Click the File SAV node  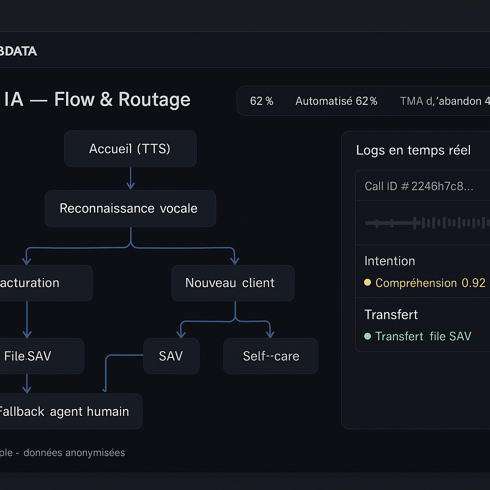(x=33, y=356)
